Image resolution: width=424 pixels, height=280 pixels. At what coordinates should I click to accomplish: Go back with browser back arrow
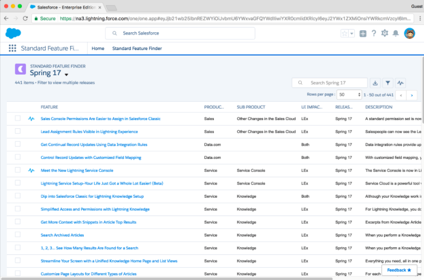[6, 18]
